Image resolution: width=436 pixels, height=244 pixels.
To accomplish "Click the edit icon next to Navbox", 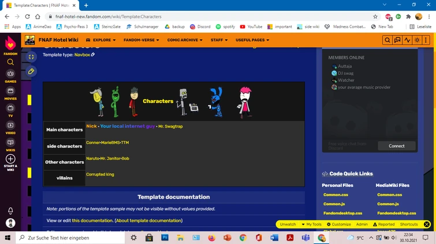I will 93,55.
